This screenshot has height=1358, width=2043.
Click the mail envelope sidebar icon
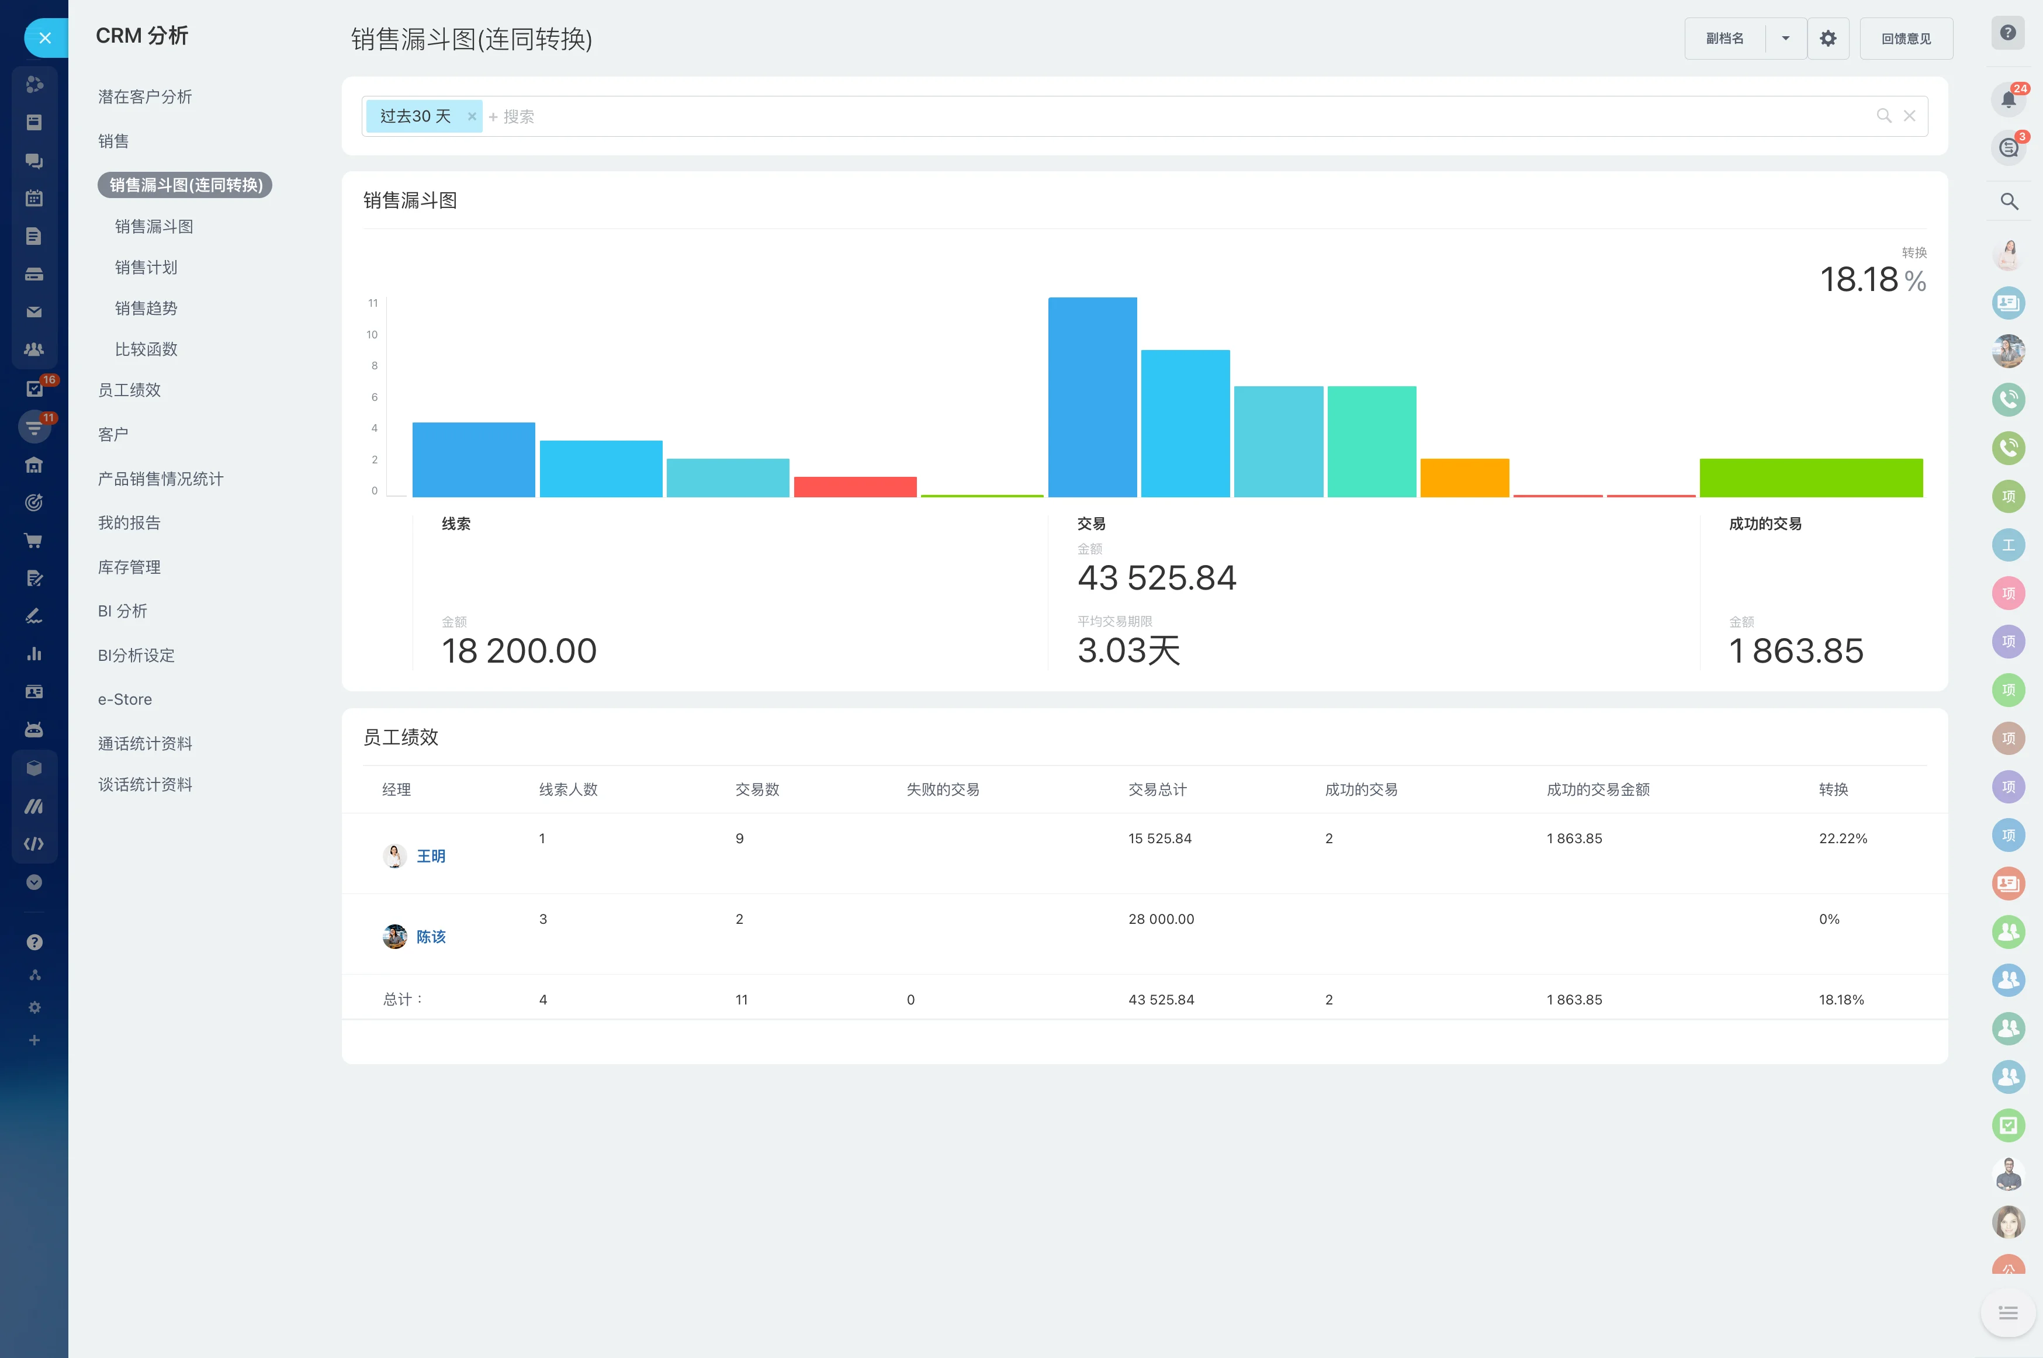tap(34, 312)
